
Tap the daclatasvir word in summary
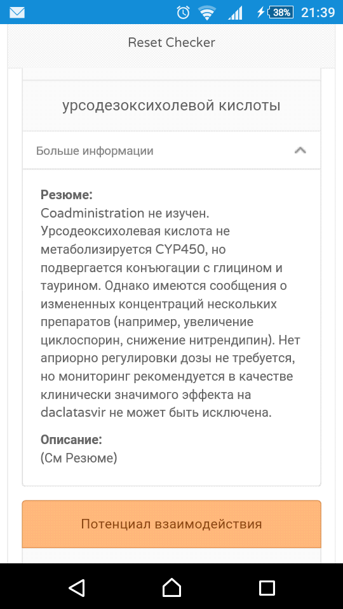73,412
